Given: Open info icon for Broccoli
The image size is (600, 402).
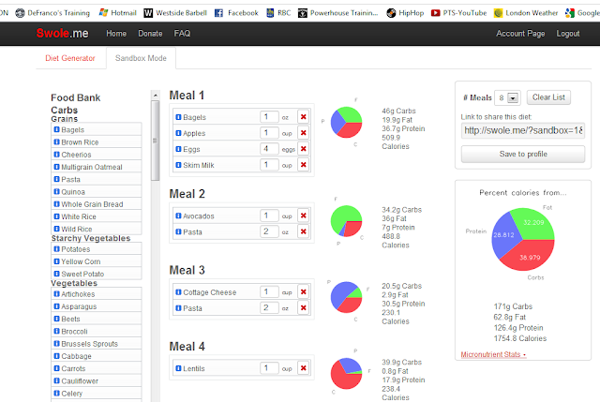Looking at the screenshot, I should pos(56,331).
